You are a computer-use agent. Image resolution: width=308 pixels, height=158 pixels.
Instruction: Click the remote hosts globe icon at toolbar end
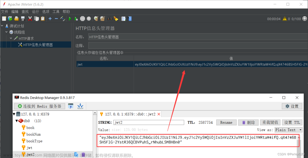tap(305, 19)
